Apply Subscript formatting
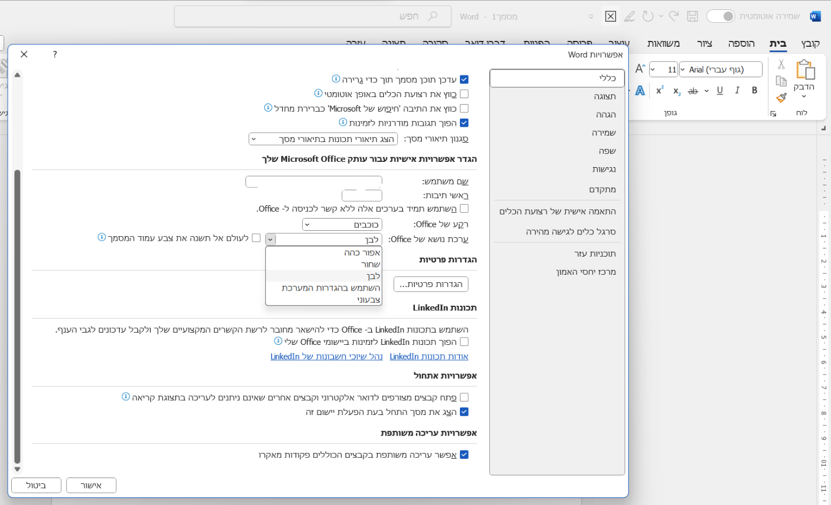 pos(677,91)
